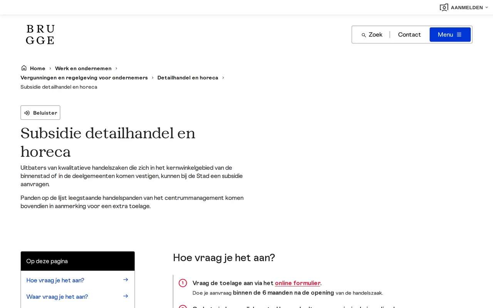Click the Brugge logo

tap(40, 35)
